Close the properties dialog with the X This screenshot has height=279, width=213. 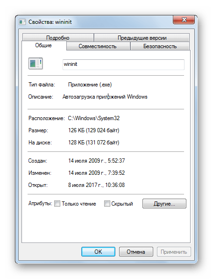click(184, 20)
